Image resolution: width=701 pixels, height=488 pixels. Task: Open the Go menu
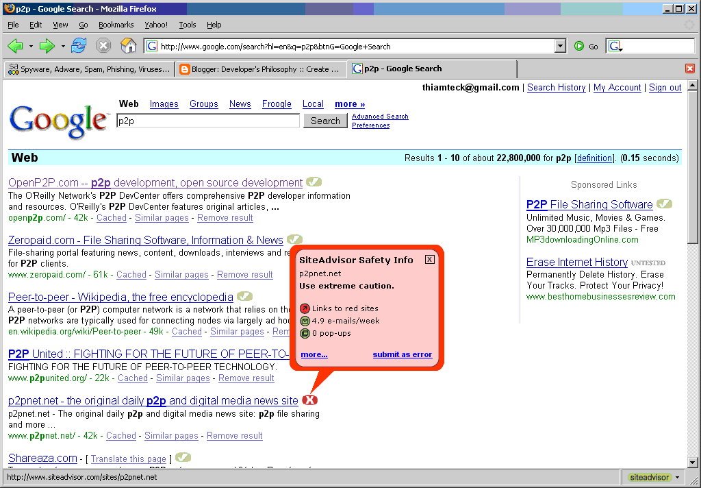[83, 25]
